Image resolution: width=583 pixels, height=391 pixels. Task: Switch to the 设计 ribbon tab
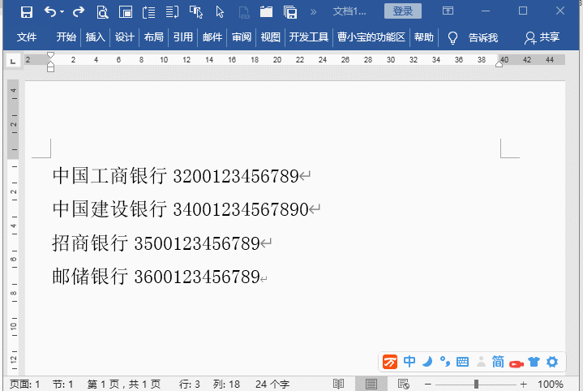[125, 37]
